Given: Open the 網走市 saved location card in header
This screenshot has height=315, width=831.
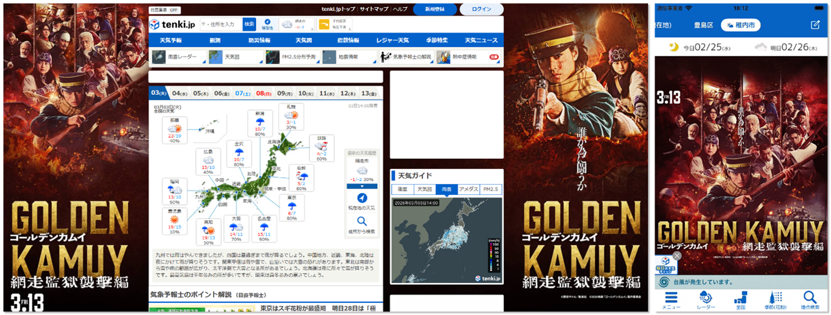Looking at the screenshot, I should pyautogui.click(x=296, y=24).
